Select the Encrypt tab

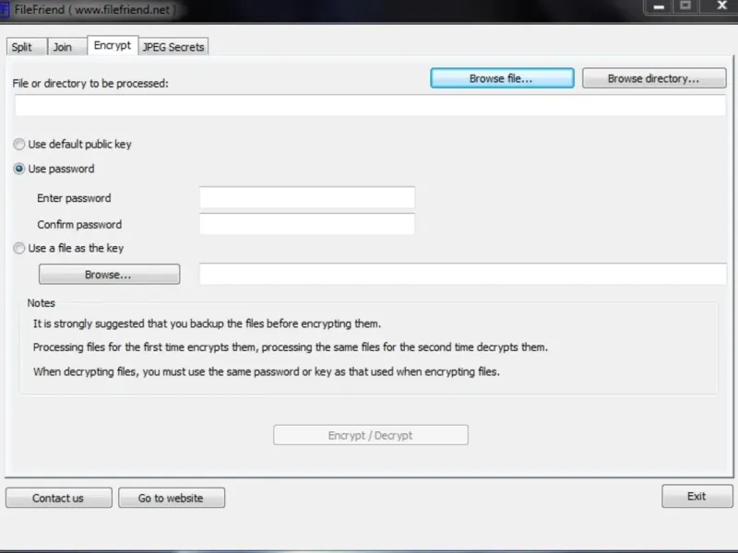click(113, 45)
